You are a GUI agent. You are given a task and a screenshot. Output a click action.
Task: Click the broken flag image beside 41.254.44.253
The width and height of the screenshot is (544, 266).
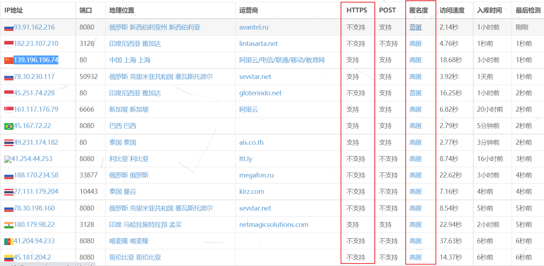[8, 159]
